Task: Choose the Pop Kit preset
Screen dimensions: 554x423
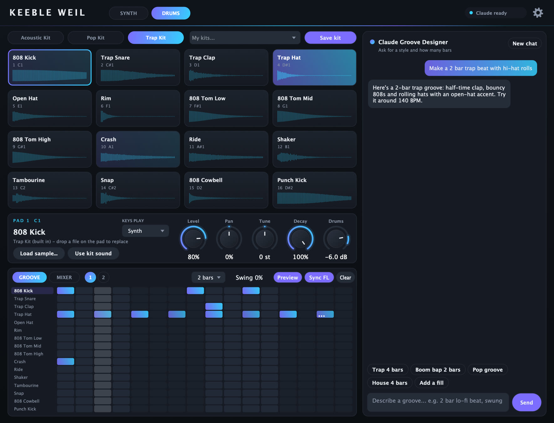Action: pyautogui.click(x=96, y=38)
